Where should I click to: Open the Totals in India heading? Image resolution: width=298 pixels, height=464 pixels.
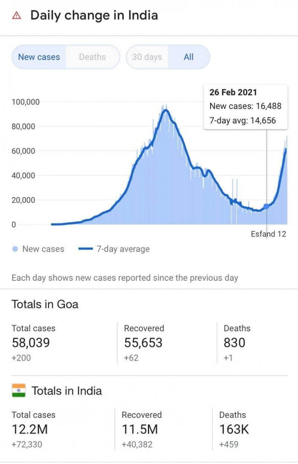tap(67, 391)
